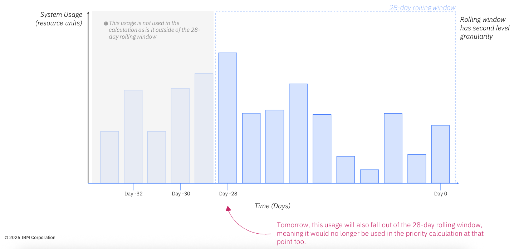Select the tallest faded bar outside the window
The image size is (514, 249).
coord(204,128)
